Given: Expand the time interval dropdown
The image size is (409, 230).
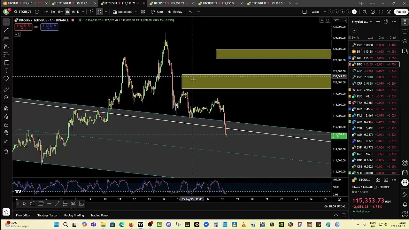Looking at the screenshot, I should [x=83, y=12].
